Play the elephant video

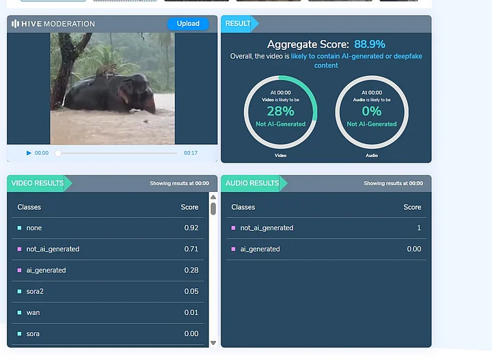click(x=29, y=153)
